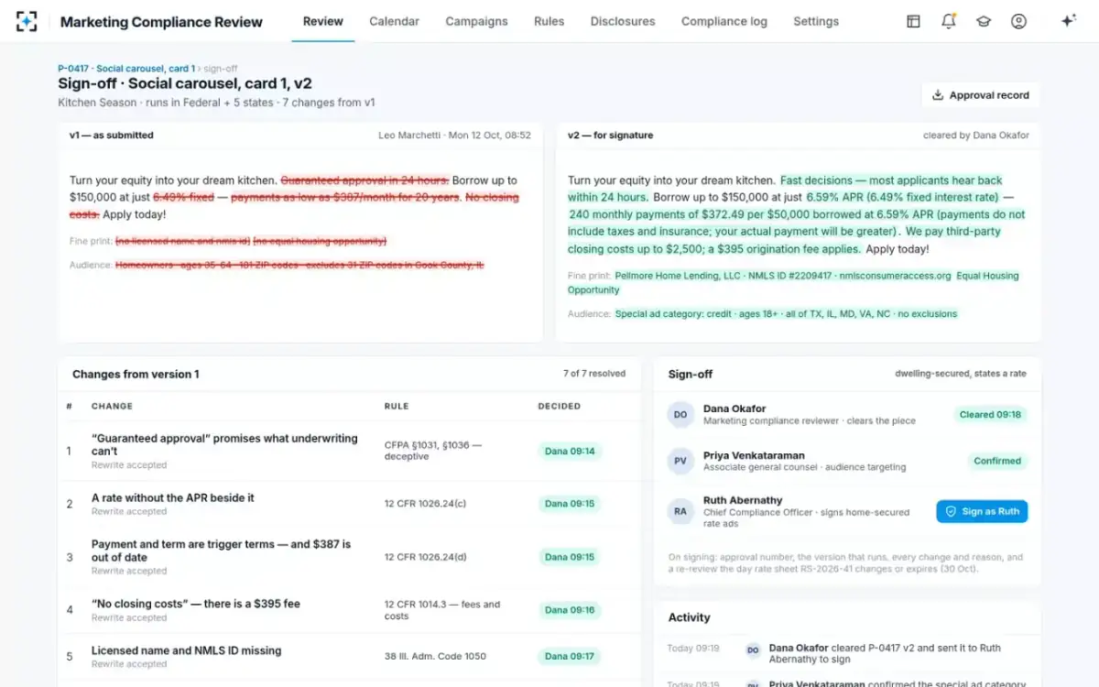The image size is (1099, 687).
Task: Go to the Campaigns tab
Action: (476, 21)
